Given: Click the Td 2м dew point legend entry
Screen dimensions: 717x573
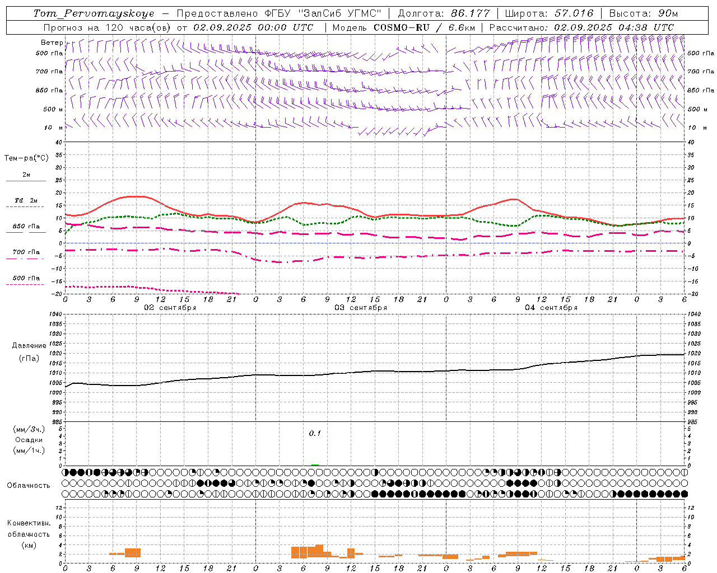Looking at the screenshot, I should click(x=26, y=200).
